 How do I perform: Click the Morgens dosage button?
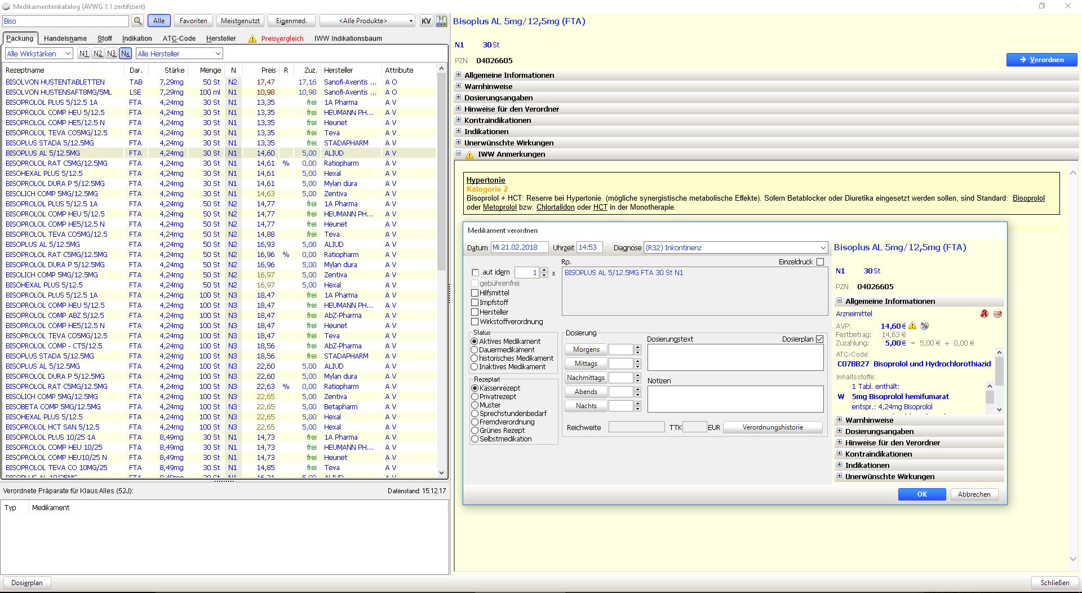(x=586, y=349)
